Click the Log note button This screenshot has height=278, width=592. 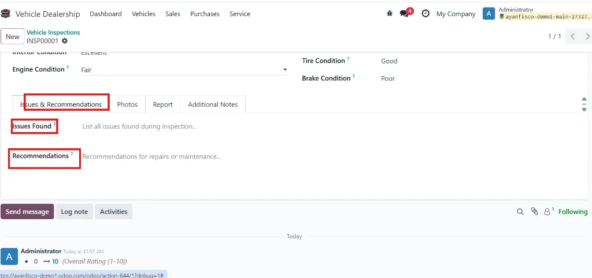[x=75, y=212]
